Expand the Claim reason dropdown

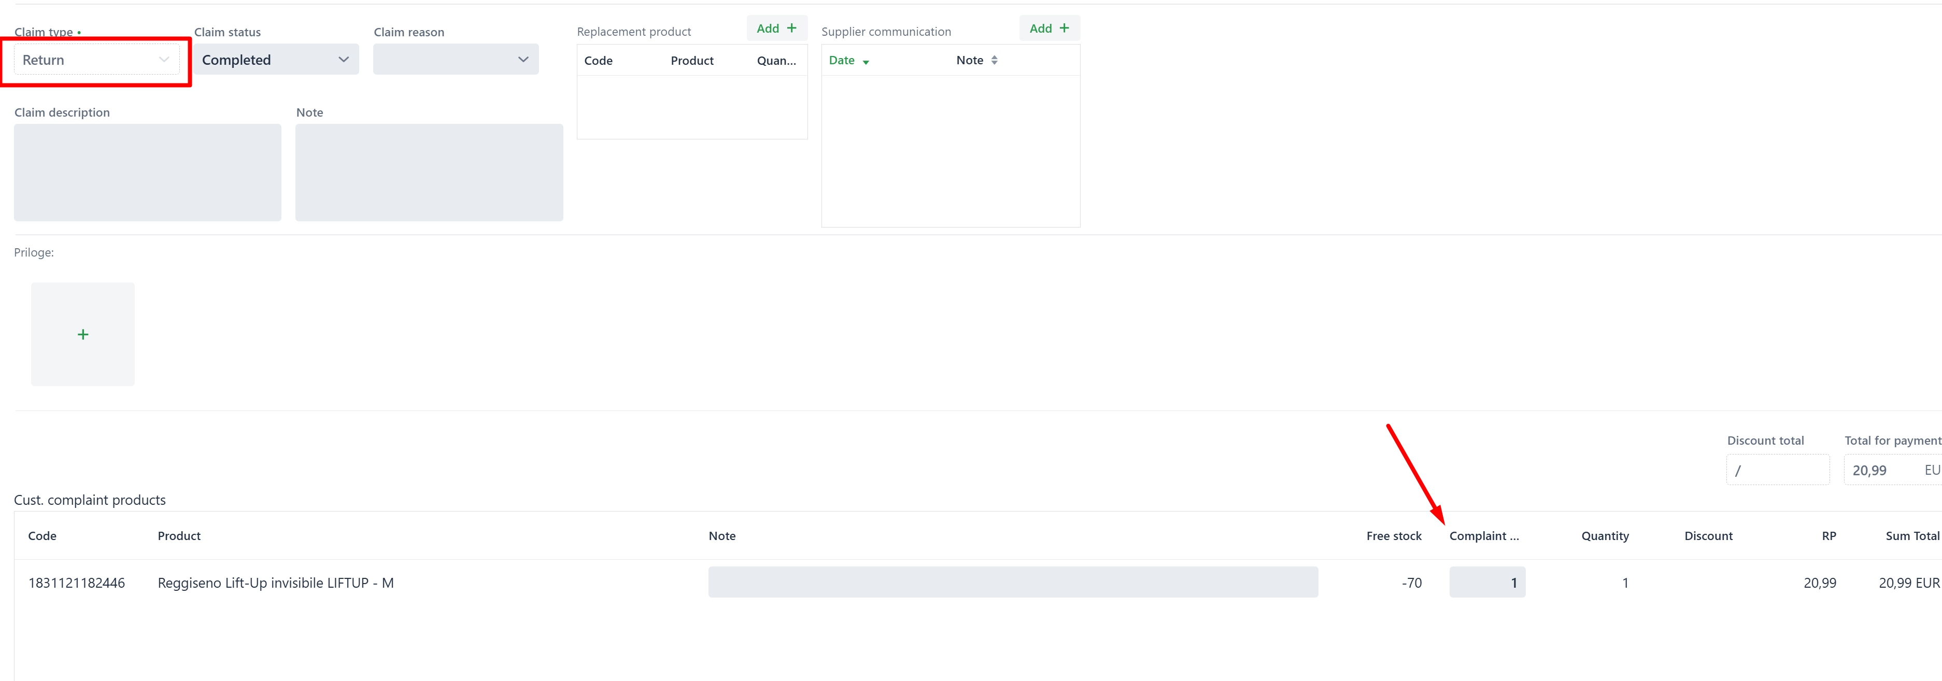pos(456,60)
